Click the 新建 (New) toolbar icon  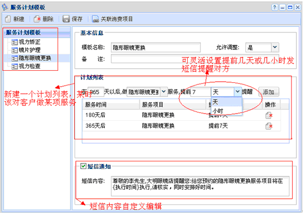point(8,19)
